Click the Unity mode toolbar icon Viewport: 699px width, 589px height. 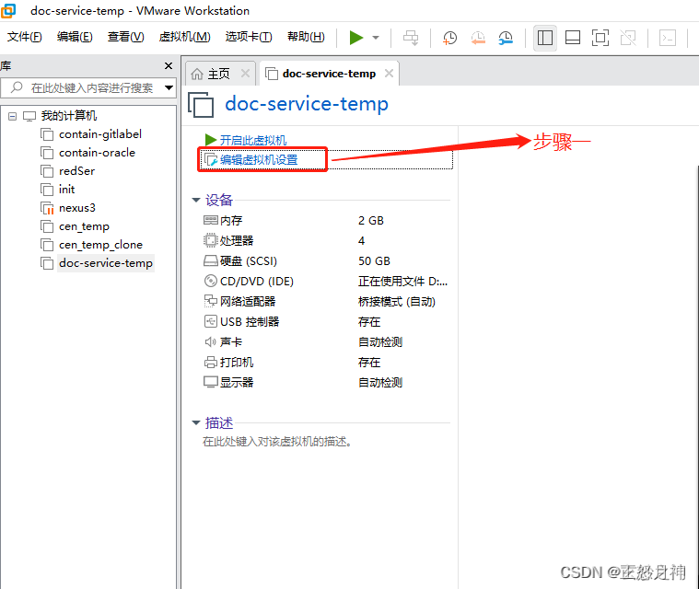[628, 38]
